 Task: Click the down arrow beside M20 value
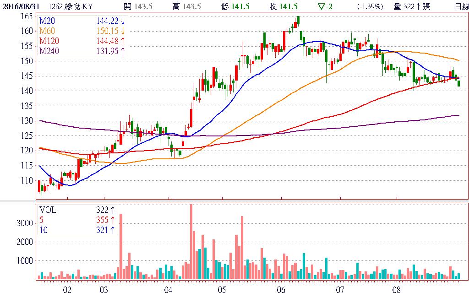click(123, 22)
